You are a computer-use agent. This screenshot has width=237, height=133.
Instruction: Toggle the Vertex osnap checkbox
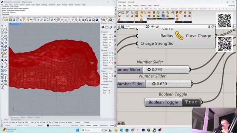tap(67, 122)
